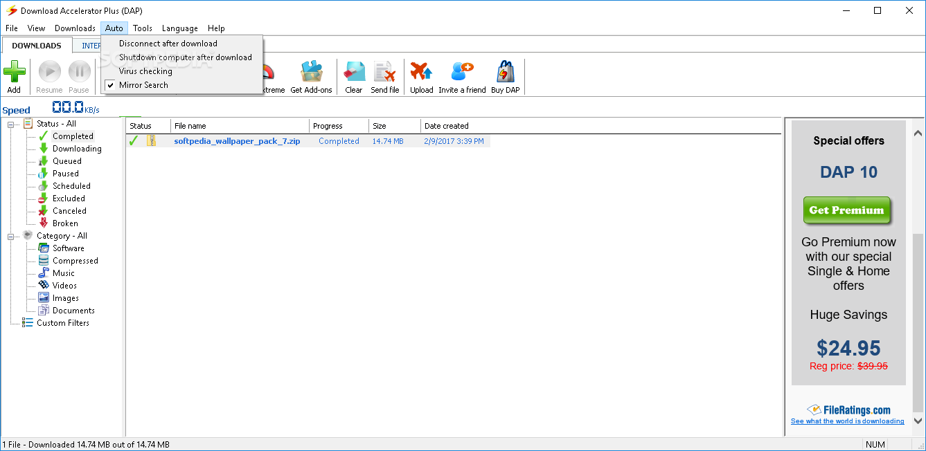Enable Shutdown computer after download
The image size is (926, 451).
[x=181, y=57]
